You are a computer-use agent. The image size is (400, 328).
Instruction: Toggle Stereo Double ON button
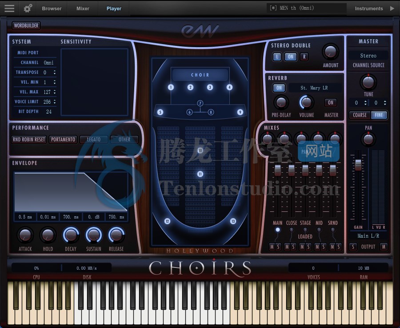291,57
